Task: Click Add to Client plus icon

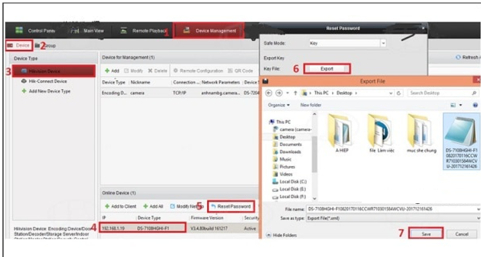Action: pyautogui.click(x=106, y=206)
